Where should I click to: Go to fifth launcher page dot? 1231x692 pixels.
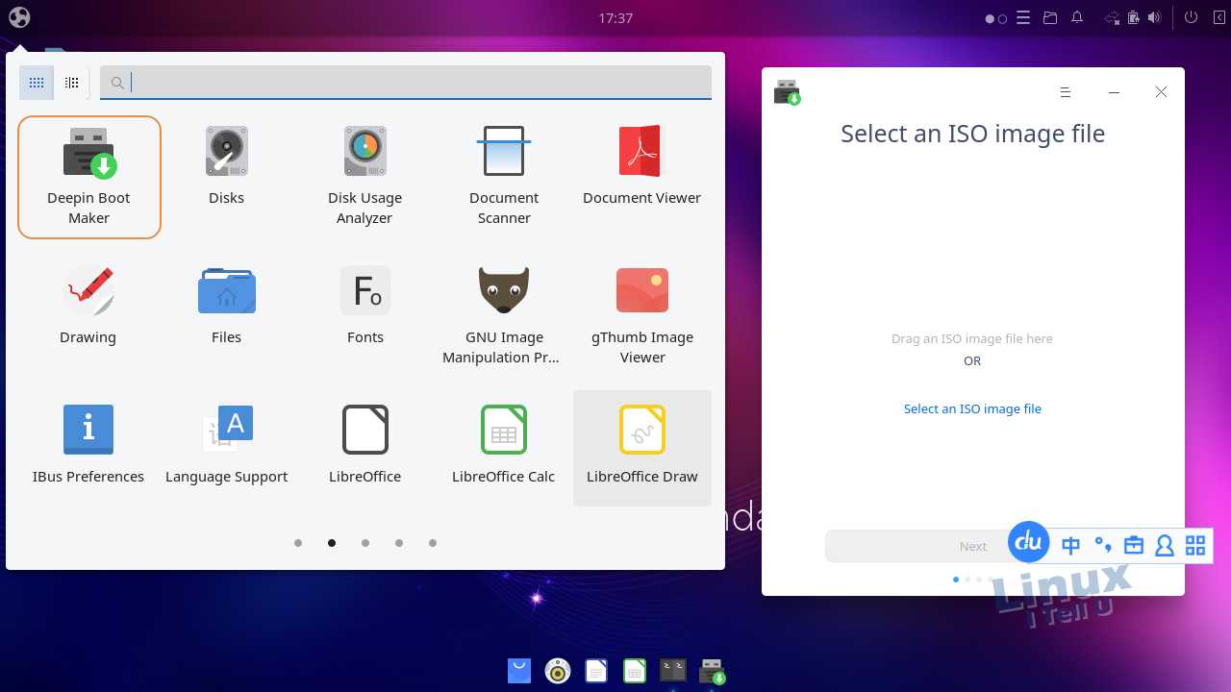pyautogui.click(x=433, y=543)
